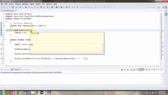This screenshot has width=168, height=95.
Task: Click the Pin Console icon
Action: [146, 70]
